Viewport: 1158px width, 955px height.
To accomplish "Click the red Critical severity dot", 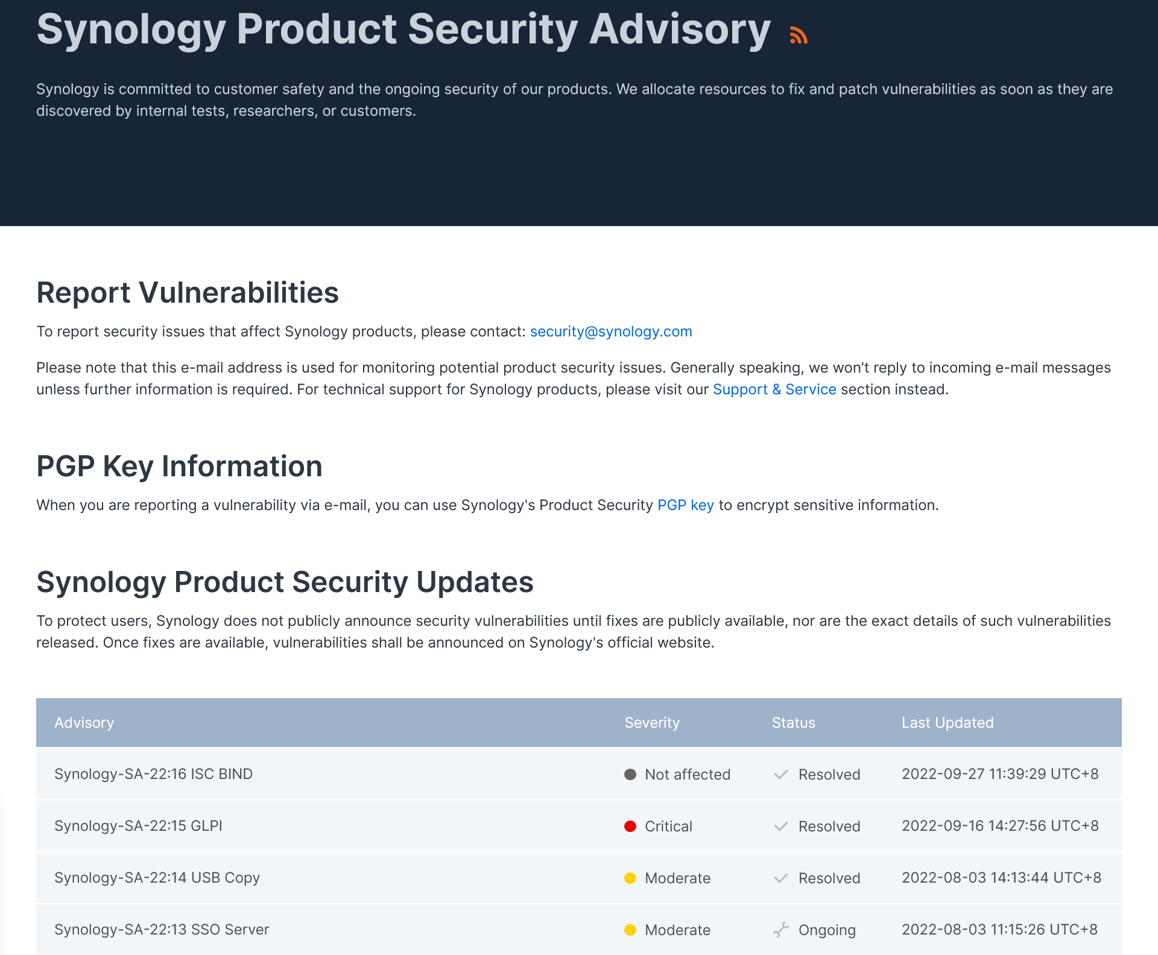I will coord(630,827).
